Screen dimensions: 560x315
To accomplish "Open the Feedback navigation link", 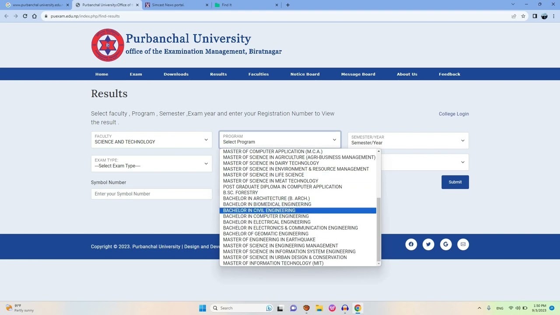I will pyautogui.click(x=449, y=74).
